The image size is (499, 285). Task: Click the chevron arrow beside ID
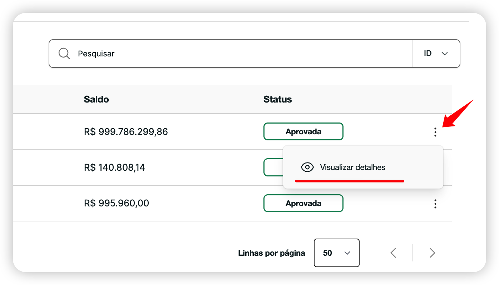(x=445, y=54)
